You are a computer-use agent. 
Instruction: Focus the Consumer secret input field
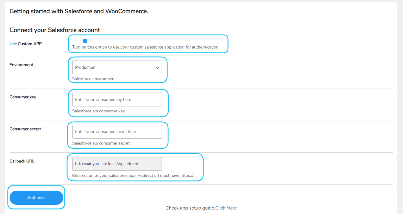tap(117, 132)
